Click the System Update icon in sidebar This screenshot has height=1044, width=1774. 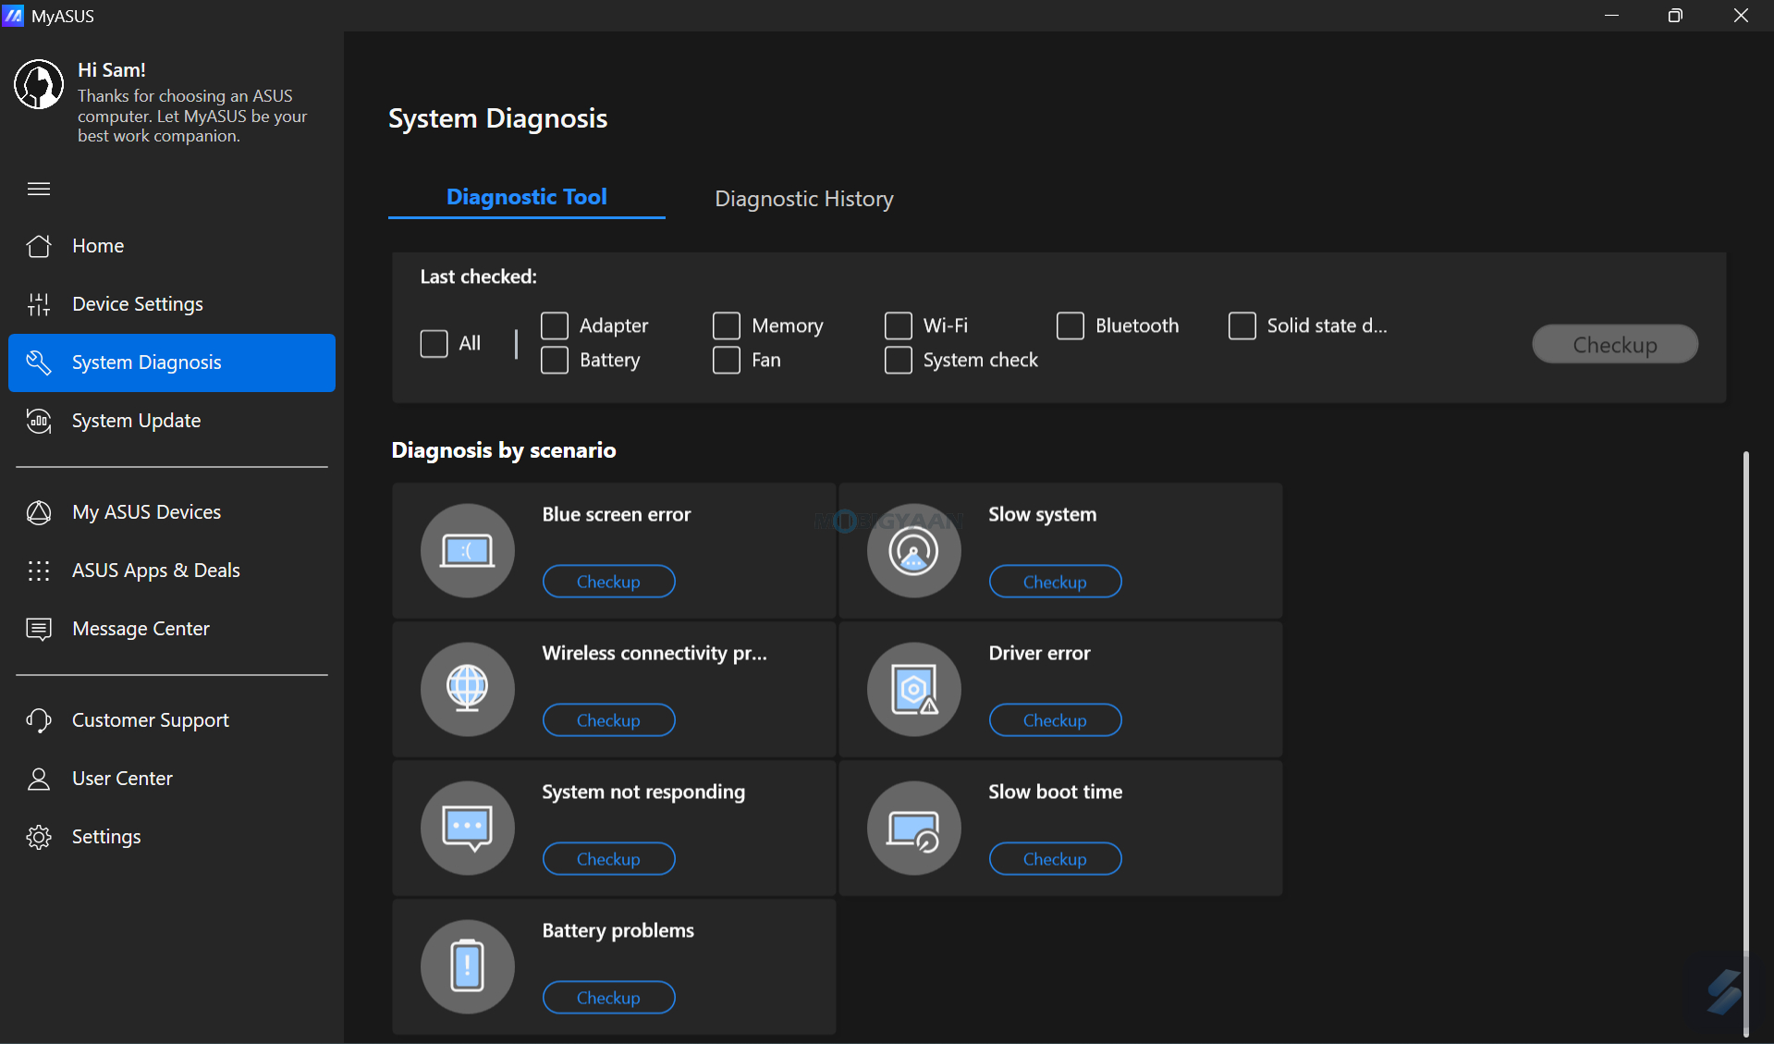39,421
